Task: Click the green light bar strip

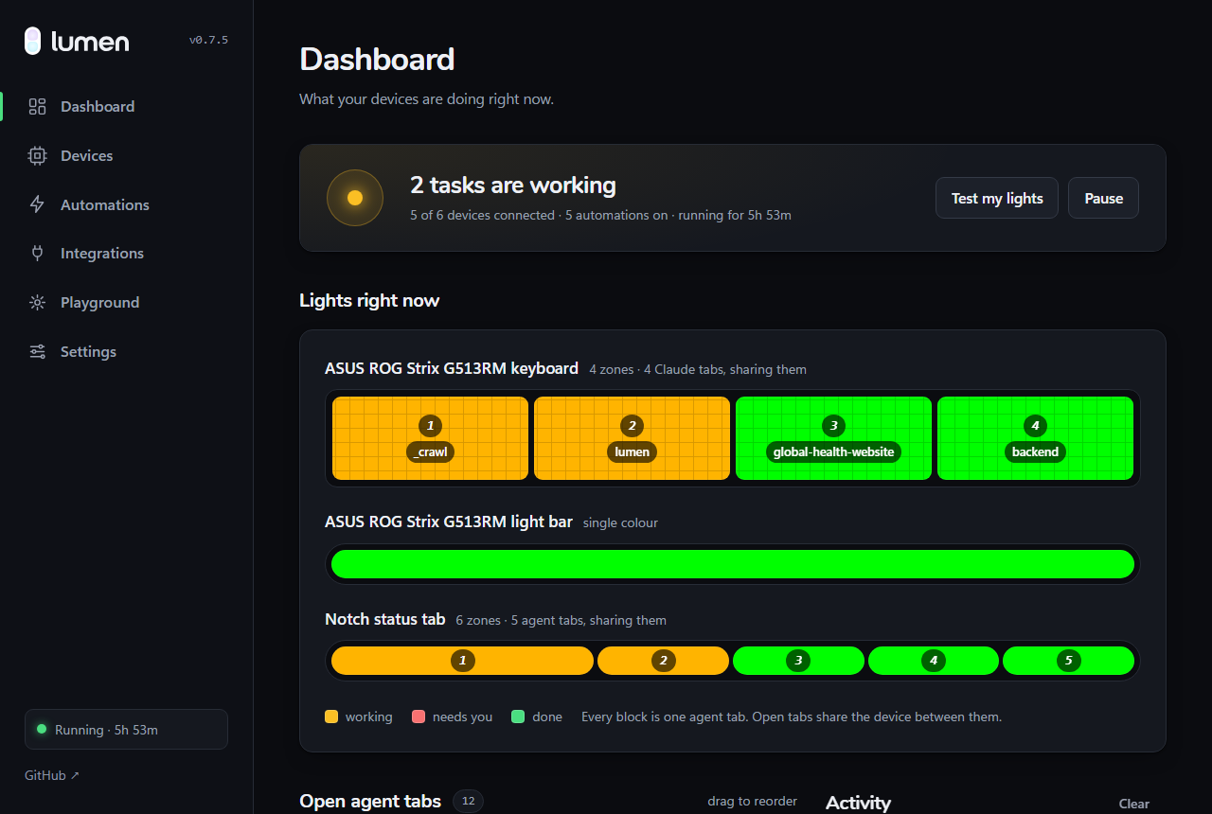Action: coord(733,564)
